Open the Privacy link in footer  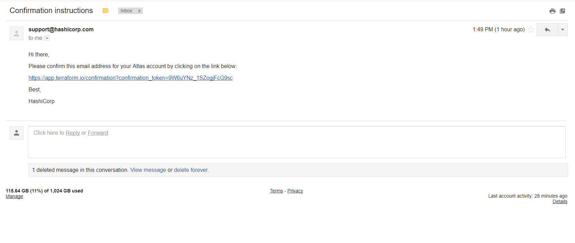coord(295,191)
